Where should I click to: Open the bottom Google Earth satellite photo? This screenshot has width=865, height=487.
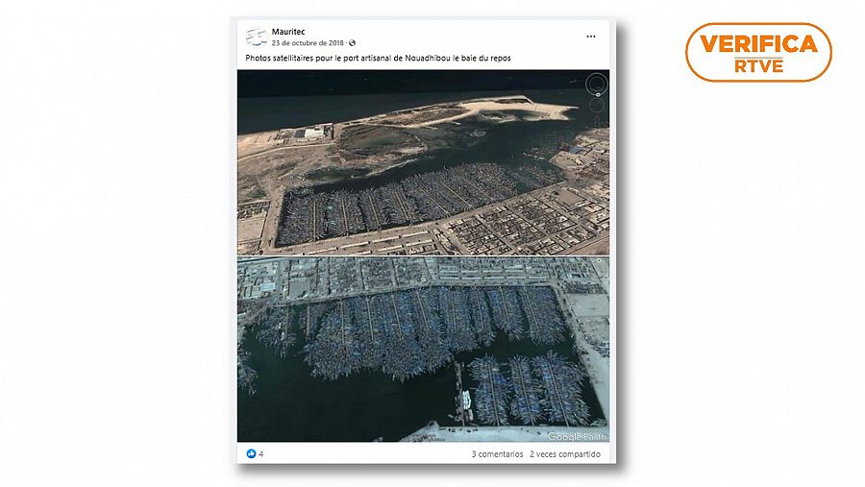423,349
